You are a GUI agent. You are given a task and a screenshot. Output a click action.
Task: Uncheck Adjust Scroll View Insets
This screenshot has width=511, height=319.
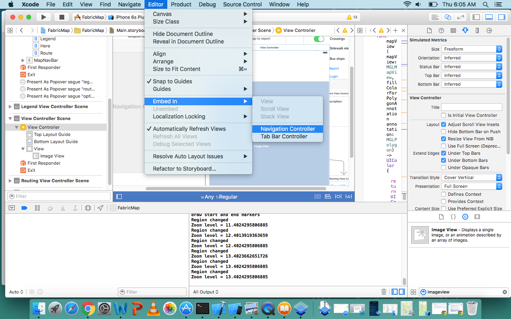[444, 124]
